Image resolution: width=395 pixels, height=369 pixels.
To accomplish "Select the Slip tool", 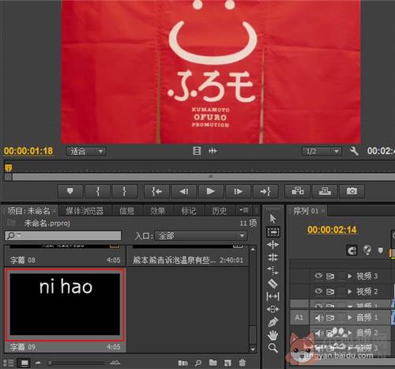I will [273, 296].
